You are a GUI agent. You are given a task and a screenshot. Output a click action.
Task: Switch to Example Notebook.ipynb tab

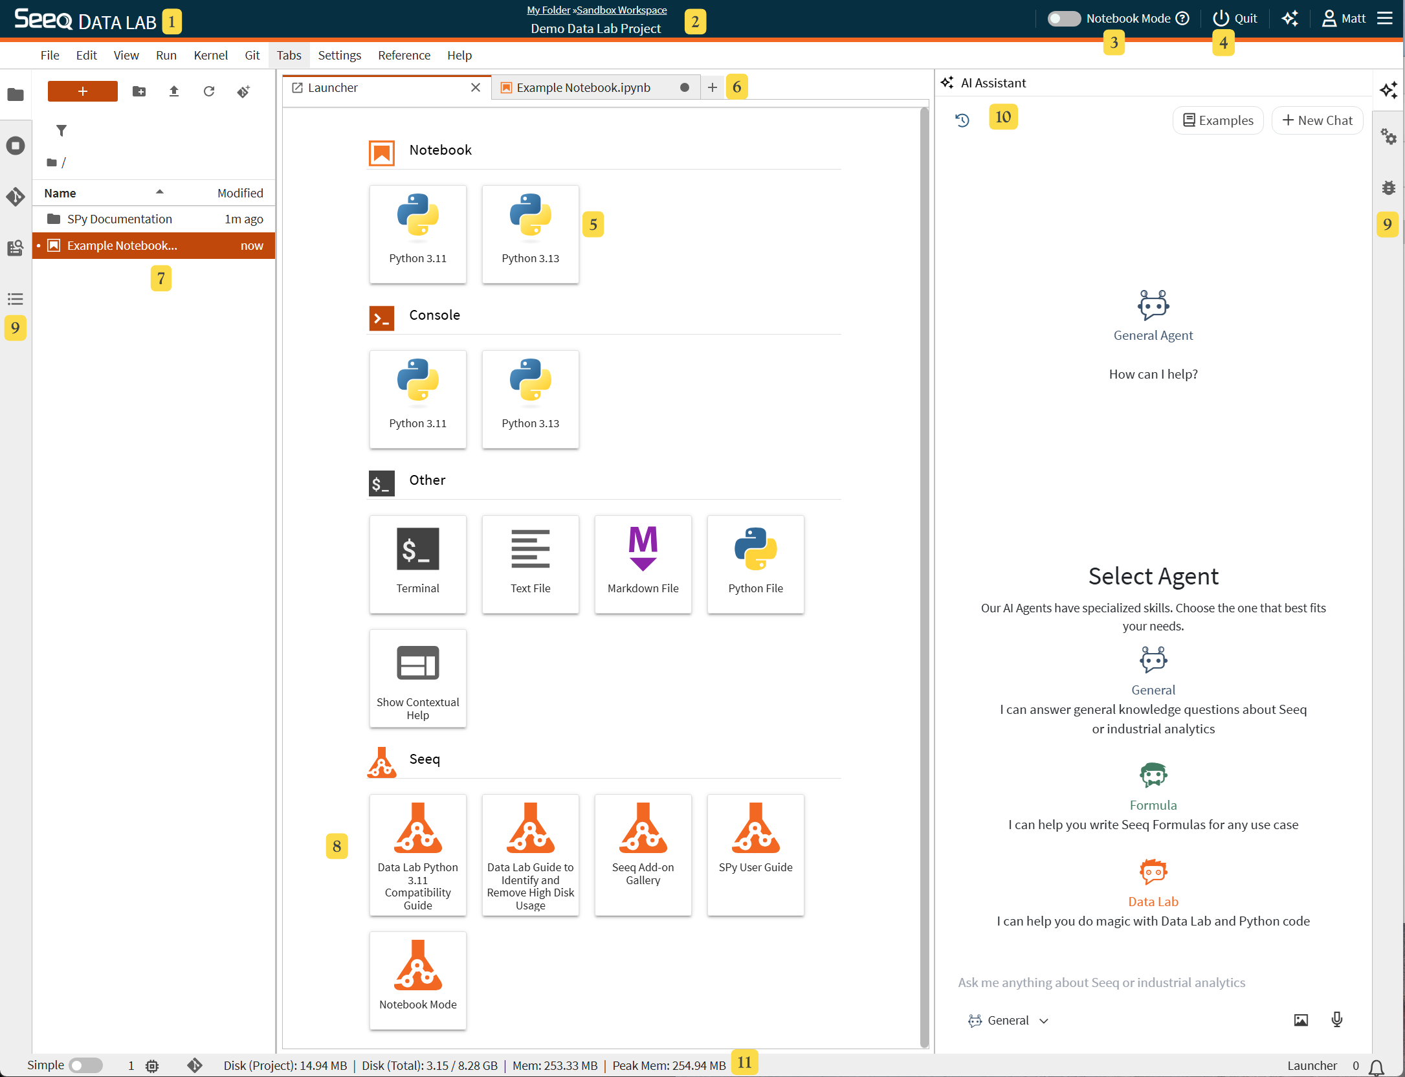583,87
